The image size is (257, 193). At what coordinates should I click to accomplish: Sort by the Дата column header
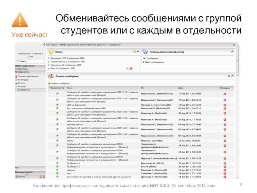[x=181, y=88]
